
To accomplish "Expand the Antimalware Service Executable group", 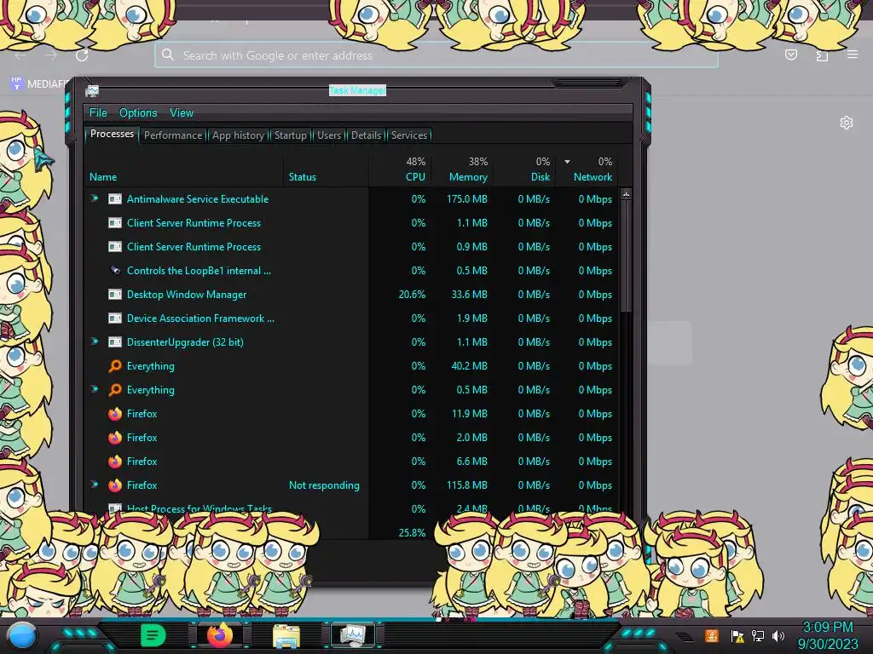I will pos(95,198).
